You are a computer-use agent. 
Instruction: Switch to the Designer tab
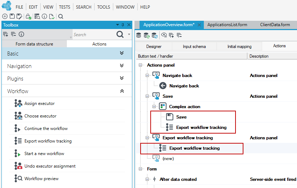(x=154, y=47)
